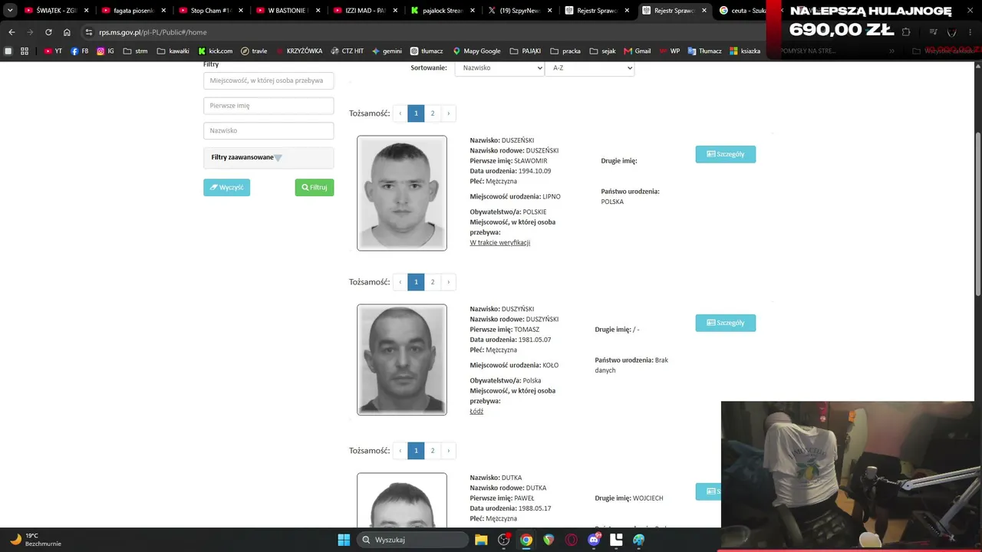The image size is (982, 552).
Task: Click the Wyczyść clear button
Action: (226, 187)
